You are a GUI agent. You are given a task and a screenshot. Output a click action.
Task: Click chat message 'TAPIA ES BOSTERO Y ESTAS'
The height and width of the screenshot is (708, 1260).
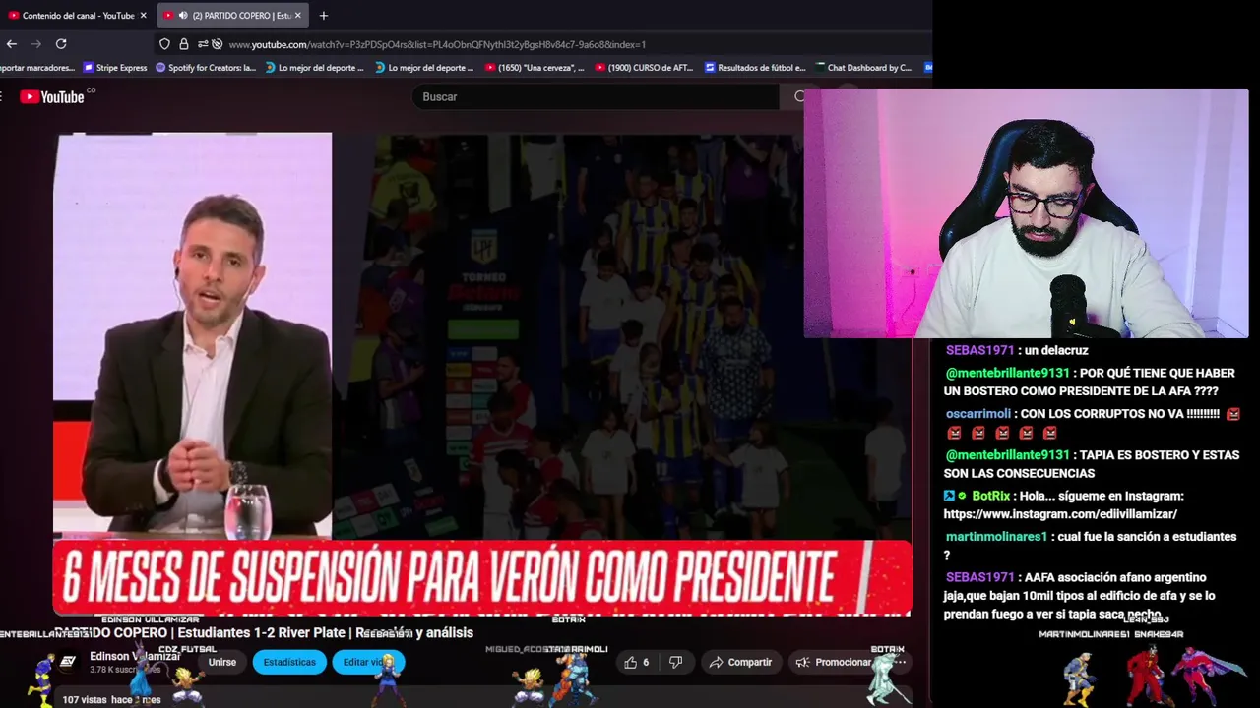pos(1160,455)
